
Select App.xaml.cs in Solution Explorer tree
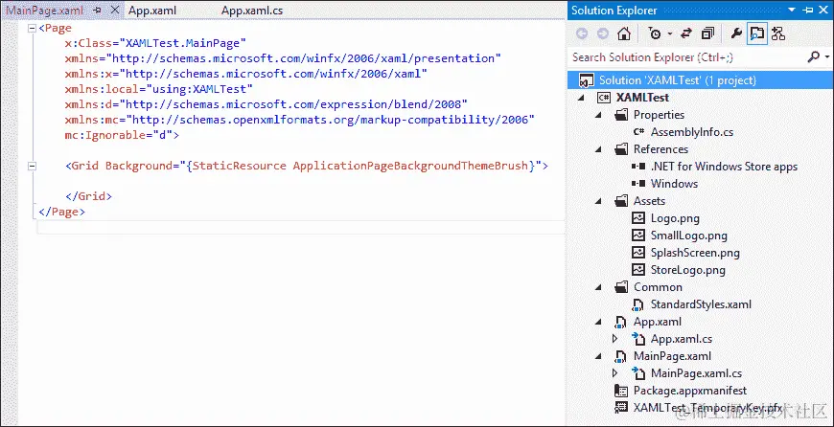(682, 339)
